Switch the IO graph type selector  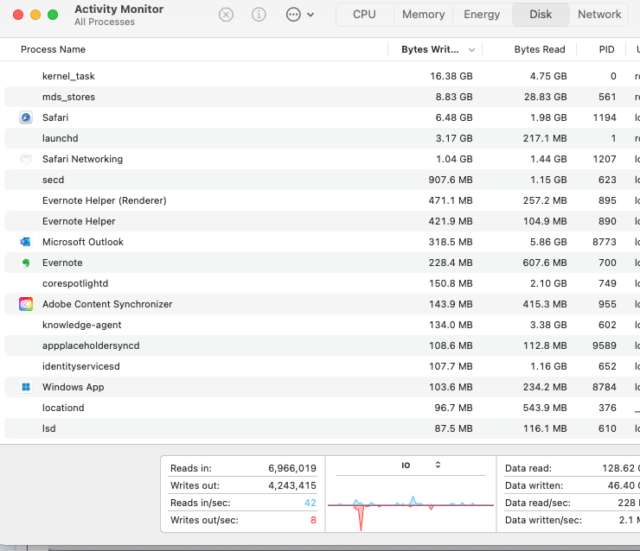pos(438,465)
